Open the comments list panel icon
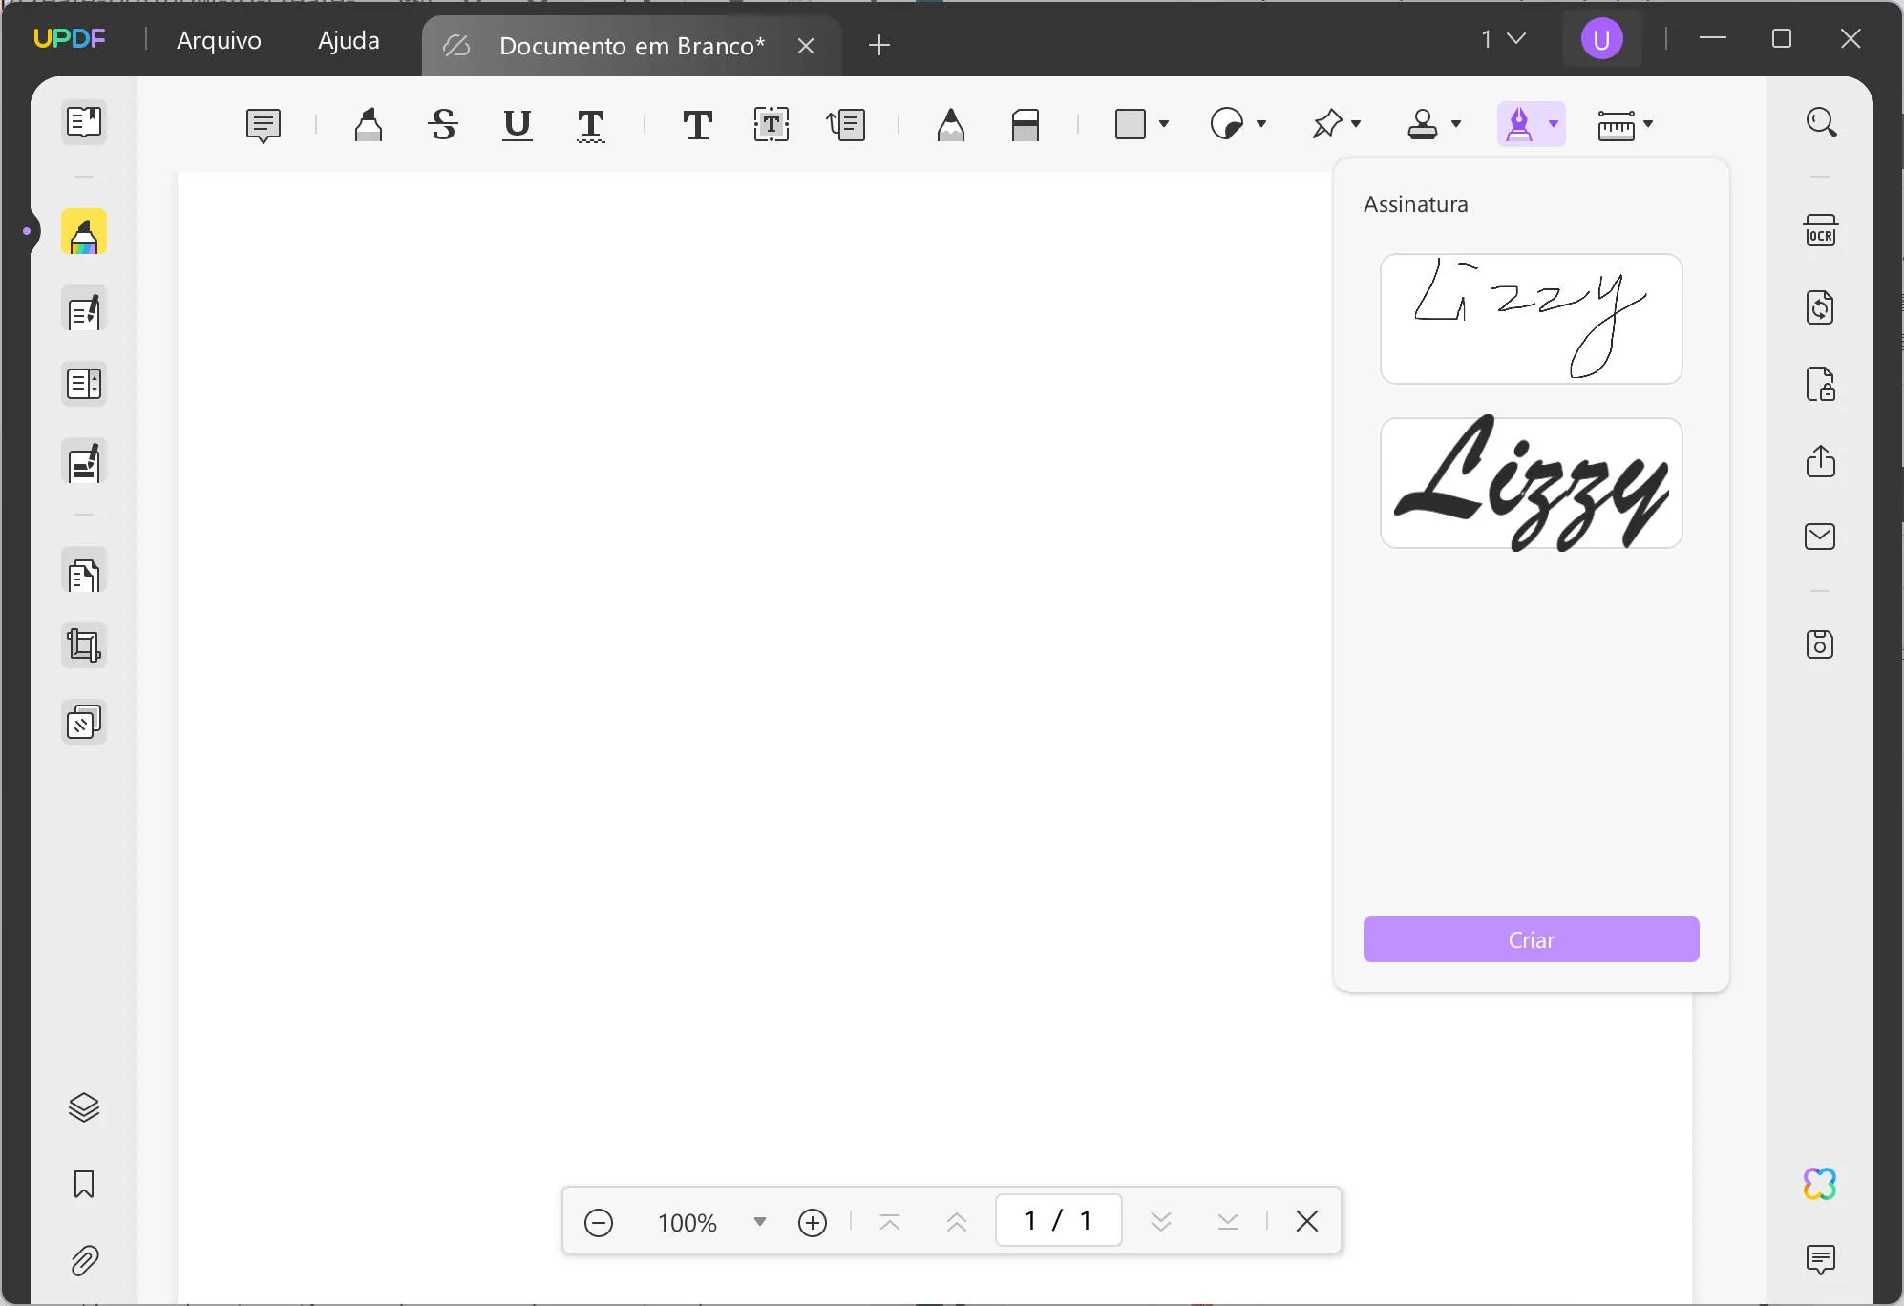The width and height of the screenshot is (1904, 1306). 1821,1260
